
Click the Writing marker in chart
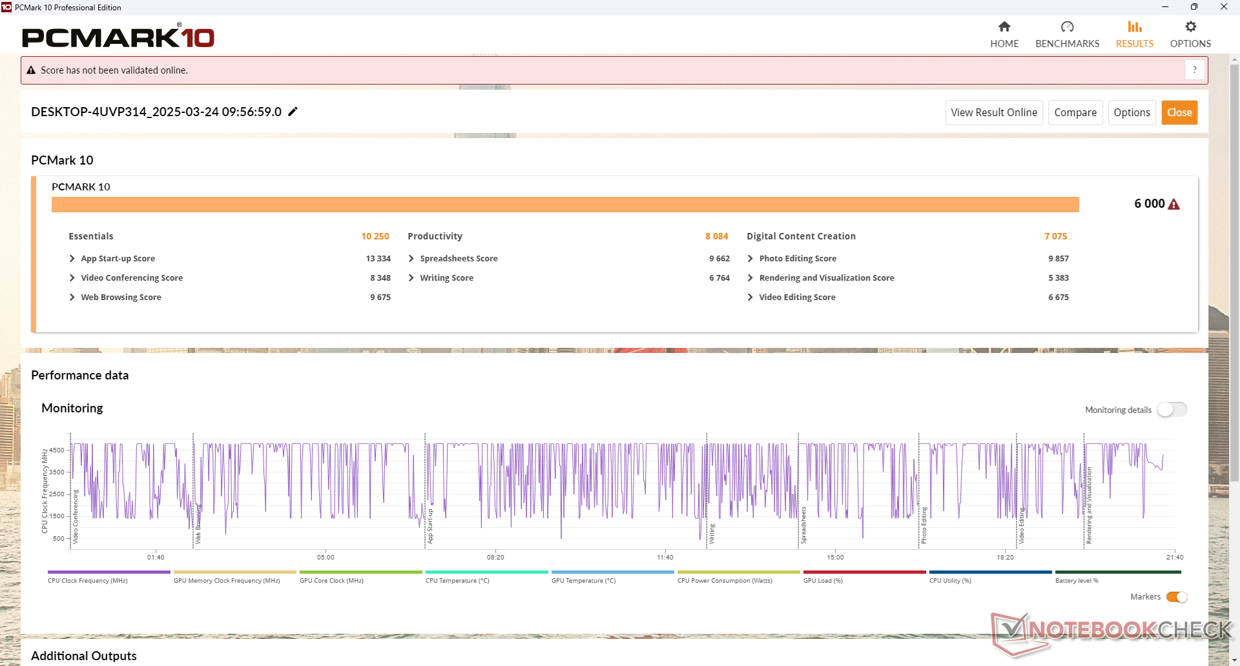[712, 534]
